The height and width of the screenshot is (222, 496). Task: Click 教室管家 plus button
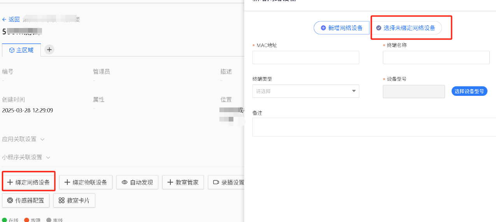pyautogui.click(x=183, y=182)
